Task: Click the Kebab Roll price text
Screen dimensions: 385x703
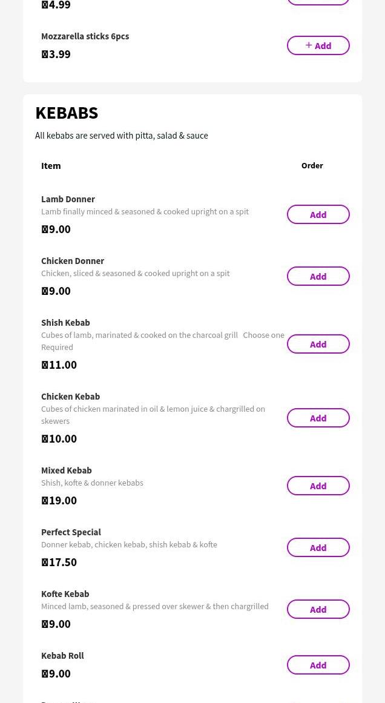Action: (56, 673)
